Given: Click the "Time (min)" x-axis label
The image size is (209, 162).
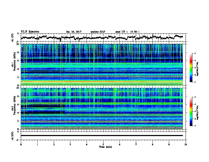Looking at the screenshot, I should (x=106, y=147).
